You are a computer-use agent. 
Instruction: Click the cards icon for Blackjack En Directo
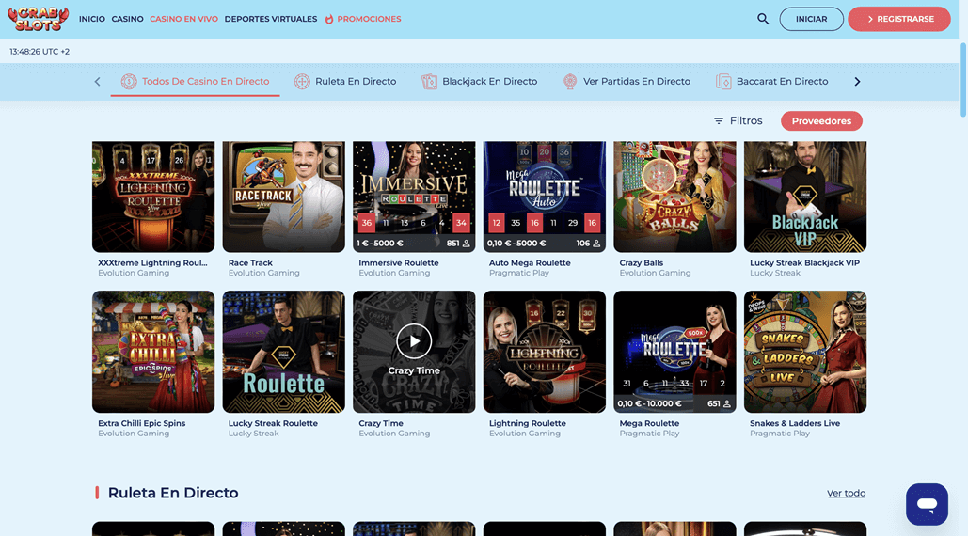429,82
